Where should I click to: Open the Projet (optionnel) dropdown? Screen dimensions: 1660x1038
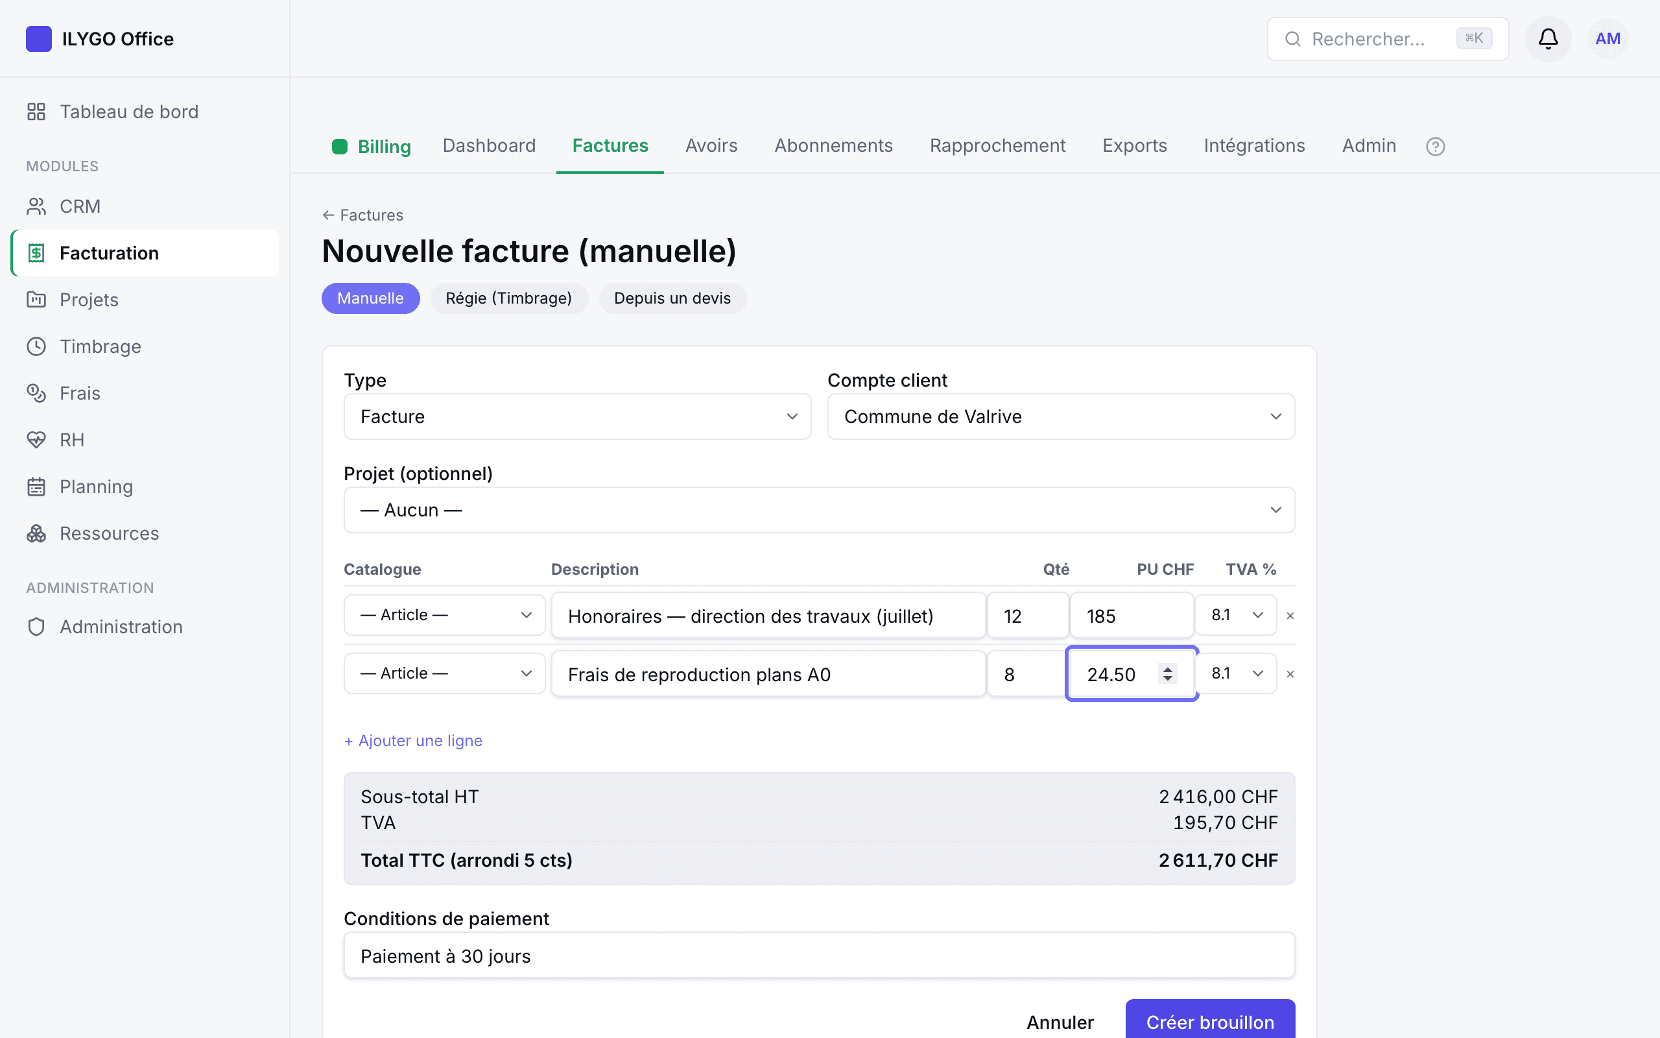[819, 510]
